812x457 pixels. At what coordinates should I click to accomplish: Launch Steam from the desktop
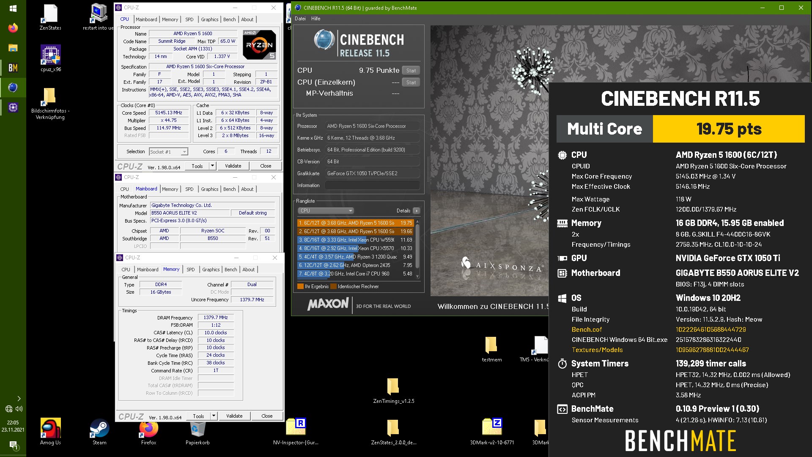[99, 432]
